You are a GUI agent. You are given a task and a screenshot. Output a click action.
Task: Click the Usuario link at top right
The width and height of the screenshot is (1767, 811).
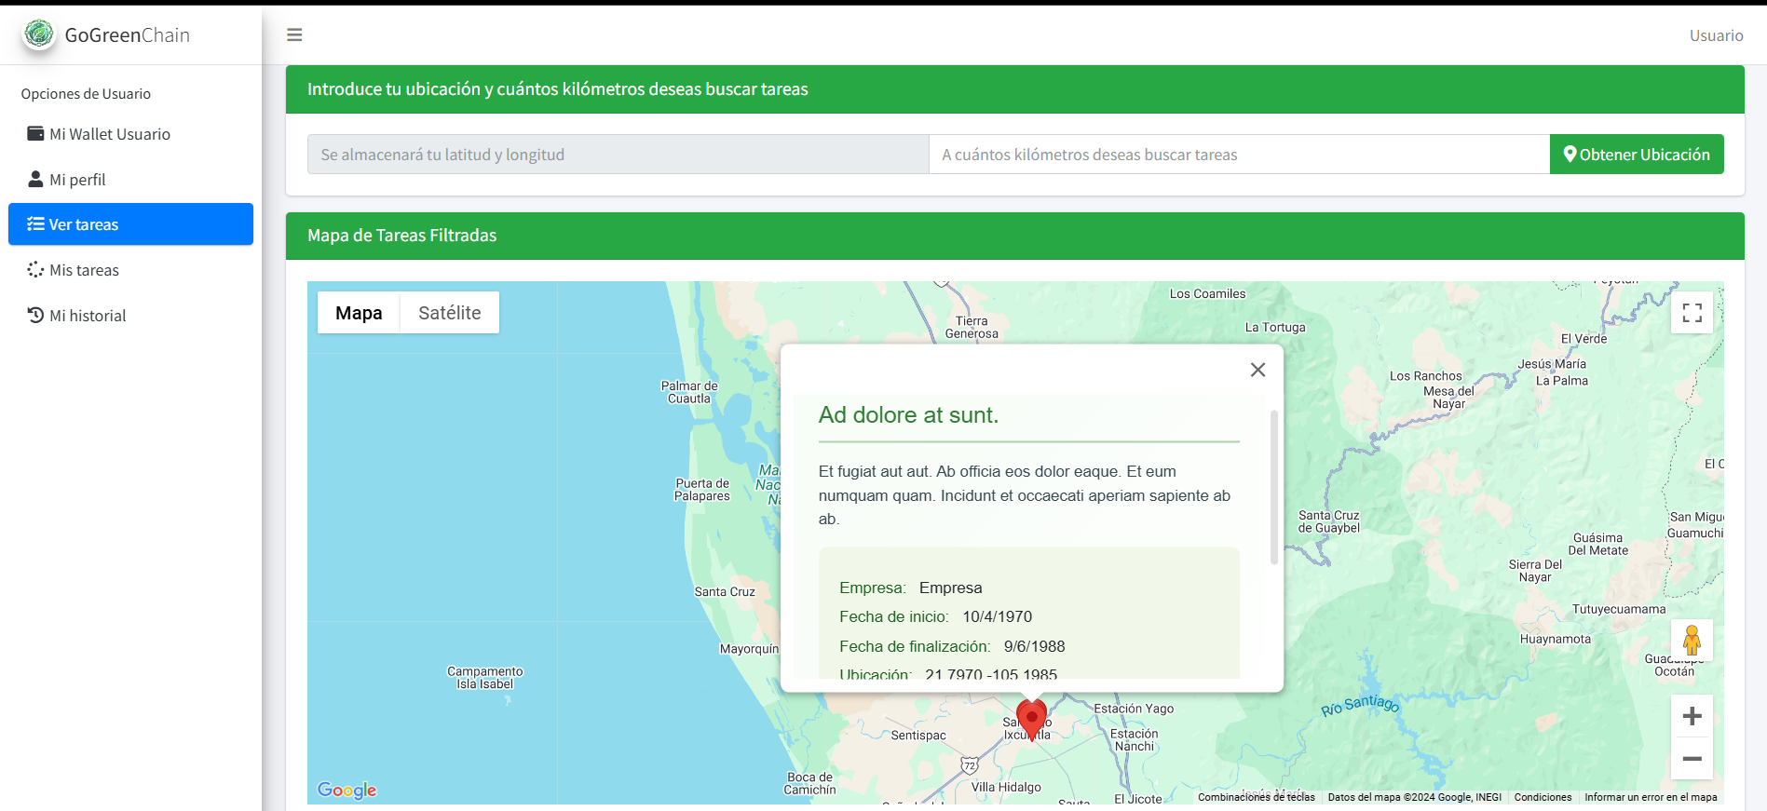pos(1716,35)
